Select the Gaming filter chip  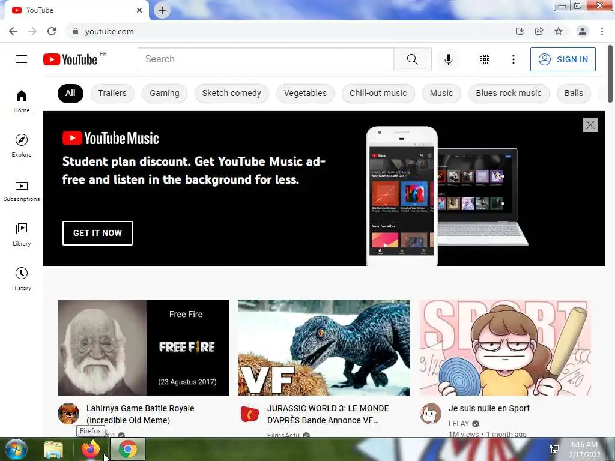point(165,93)
